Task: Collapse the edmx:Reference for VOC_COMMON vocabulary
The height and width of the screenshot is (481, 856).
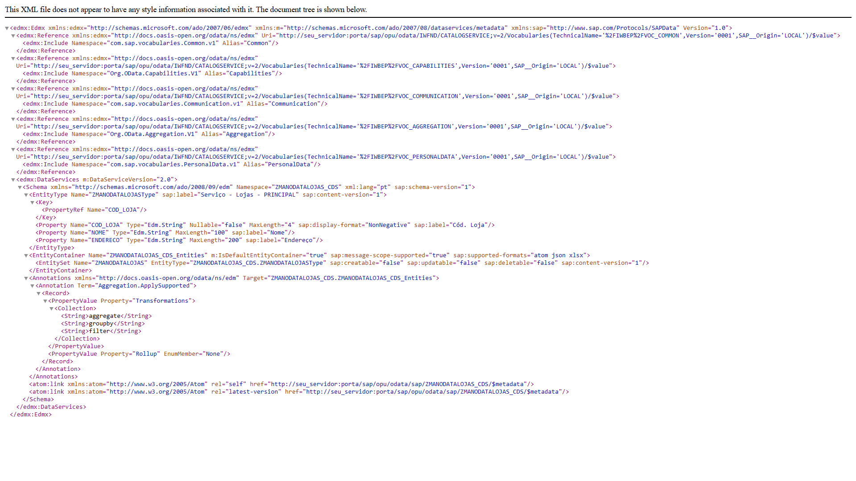Action: pos(13,36)
